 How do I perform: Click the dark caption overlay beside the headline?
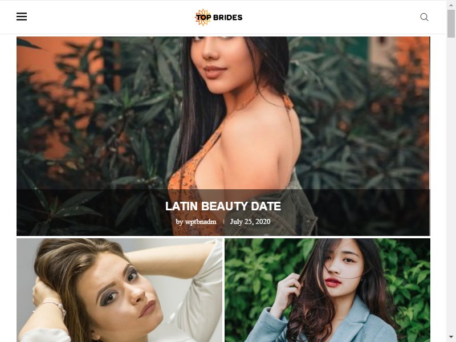tap(87, 212)
